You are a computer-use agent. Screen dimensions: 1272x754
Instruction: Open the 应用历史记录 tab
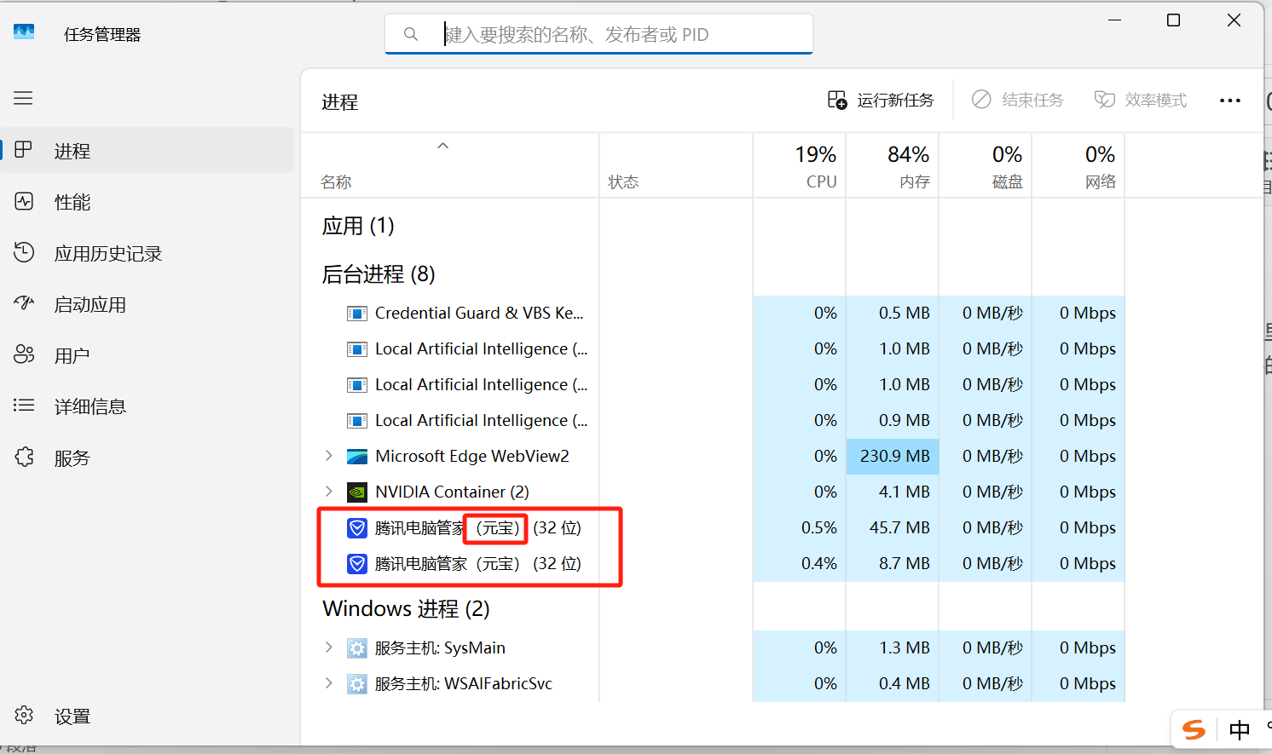pyautogui.click(x=147, y=253)
